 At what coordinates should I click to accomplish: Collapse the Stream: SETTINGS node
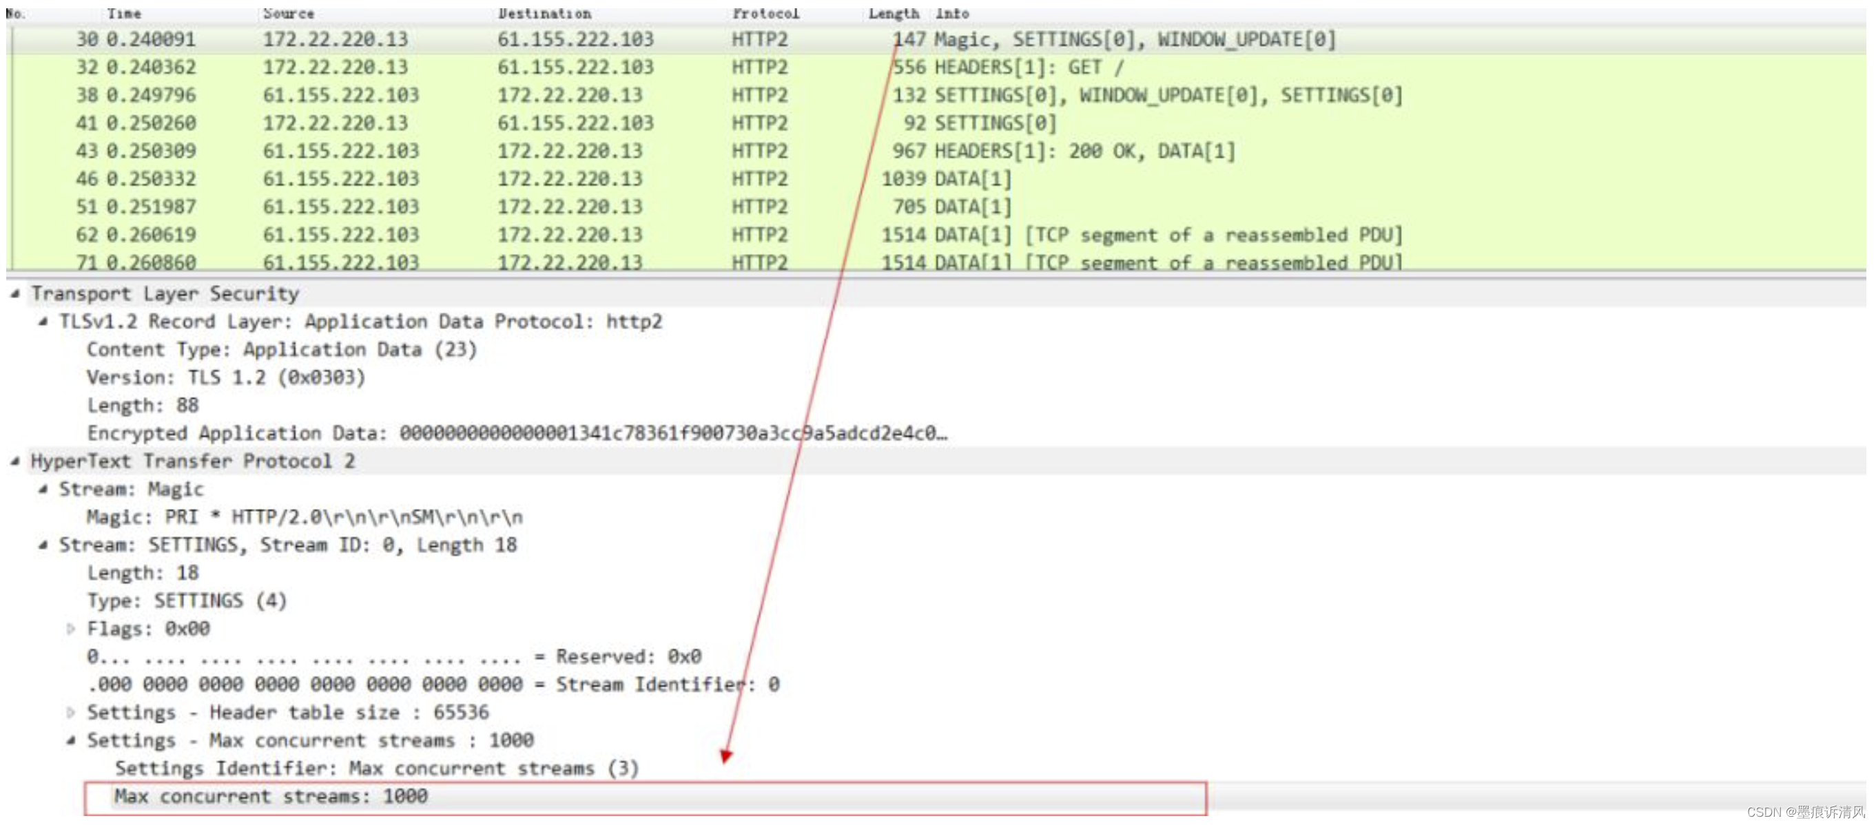43,545
